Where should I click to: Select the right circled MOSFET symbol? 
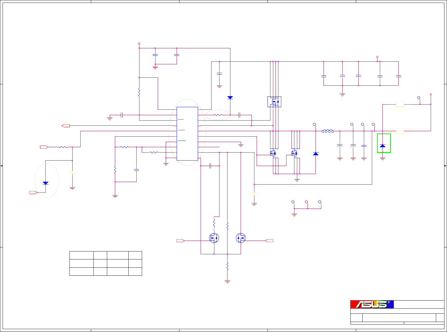point(241,238)
